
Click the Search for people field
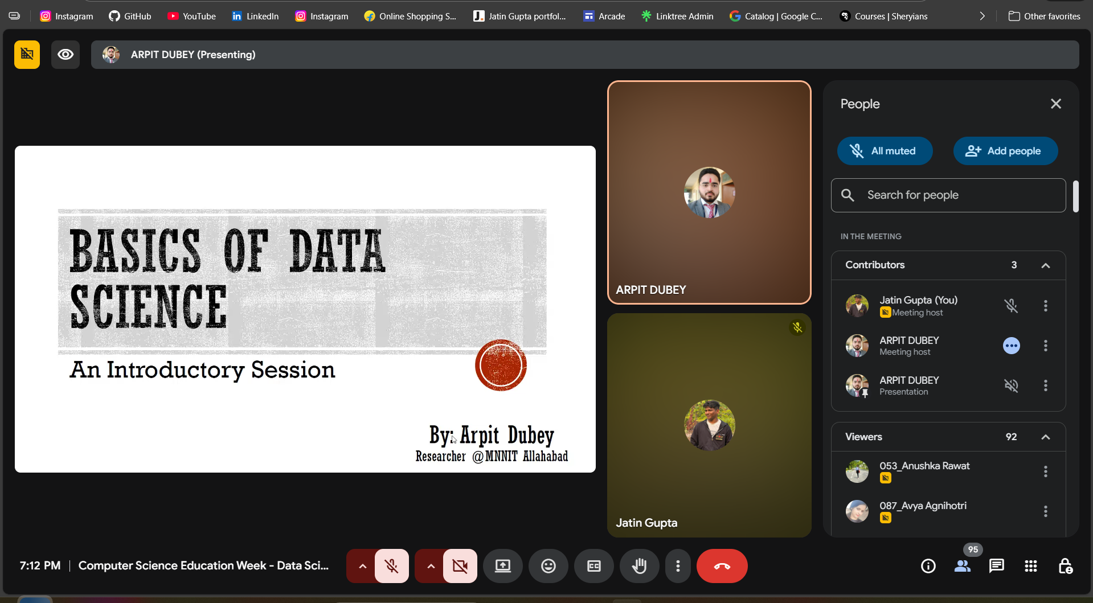(x=947, y=195)
